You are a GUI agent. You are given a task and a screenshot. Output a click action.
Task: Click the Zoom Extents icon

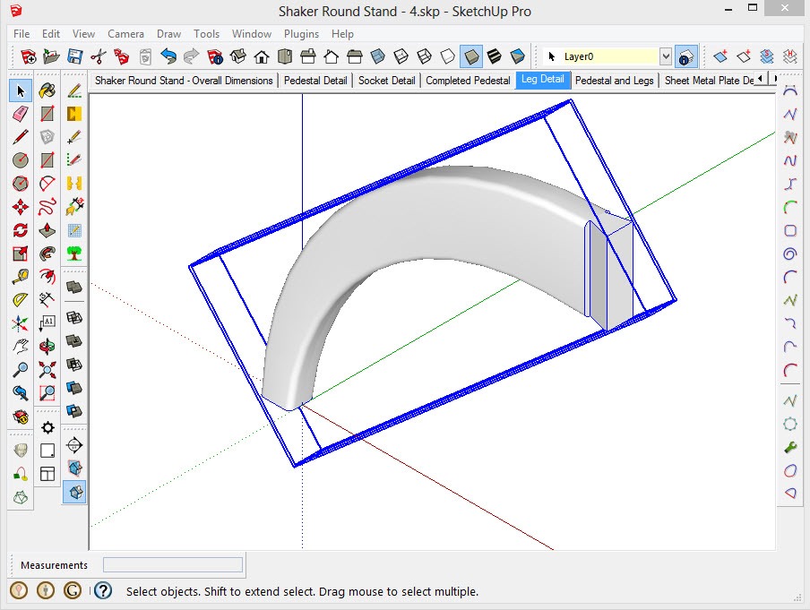coord(46,369)
